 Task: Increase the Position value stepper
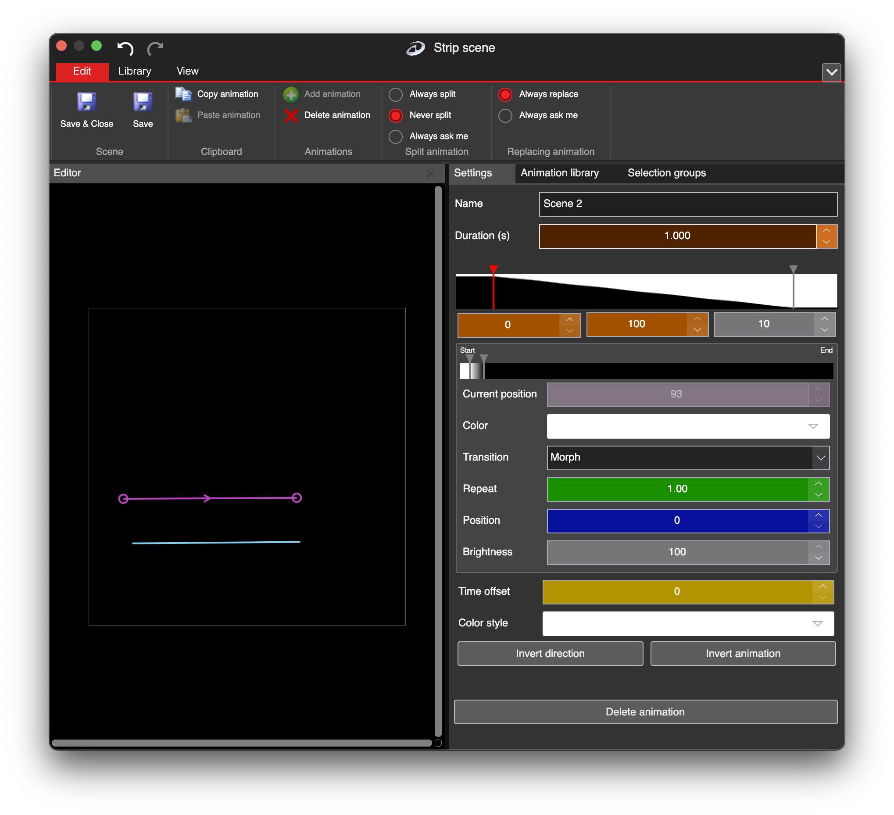coord(818,515)
